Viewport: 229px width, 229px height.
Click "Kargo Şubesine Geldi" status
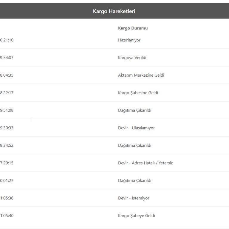point(138,93)
